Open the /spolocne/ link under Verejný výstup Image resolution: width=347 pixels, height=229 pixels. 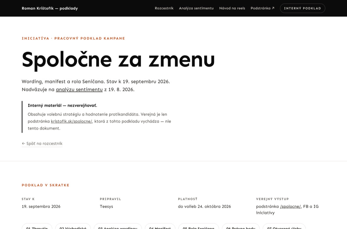pos(290,206)
